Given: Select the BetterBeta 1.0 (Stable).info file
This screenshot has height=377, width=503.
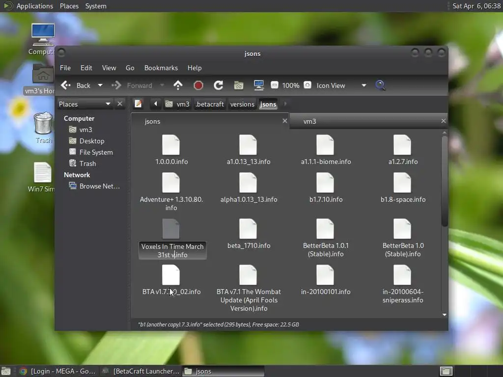Looking at the screenshot, I should tap(403, 238).
